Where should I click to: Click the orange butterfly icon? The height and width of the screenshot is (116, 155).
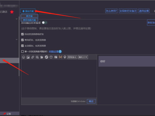click(x=60, y=57)
